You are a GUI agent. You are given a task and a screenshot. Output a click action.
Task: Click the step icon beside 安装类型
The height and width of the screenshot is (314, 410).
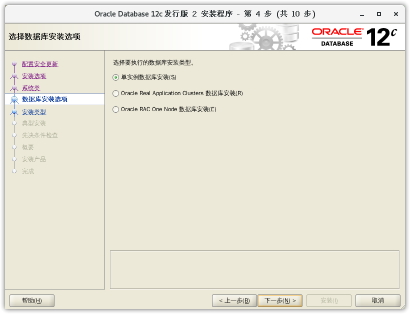tap(14, 112)
